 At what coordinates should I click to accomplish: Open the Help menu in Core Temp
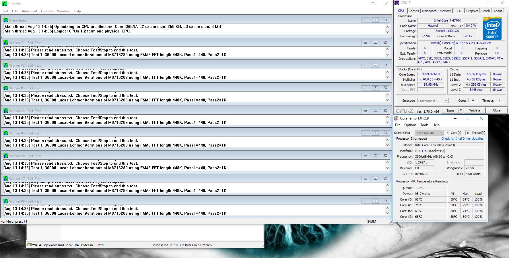pos(436,125)
